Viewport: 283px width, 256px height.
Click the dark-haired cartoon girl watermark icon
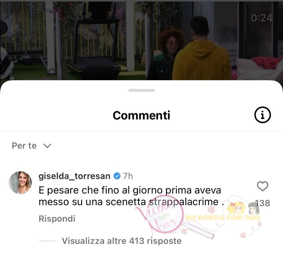click(x=254, y=209)
